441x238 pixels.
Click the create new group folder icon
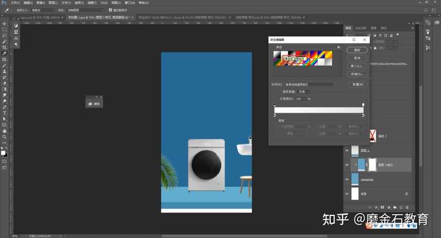[395, 207]
